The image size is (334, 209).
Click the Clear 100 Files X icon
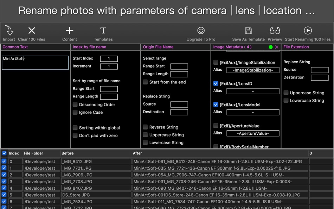(x=32, y=31)
